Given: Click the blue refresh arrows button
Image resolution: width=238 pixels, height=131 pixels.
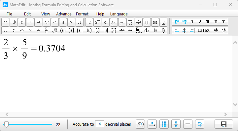Looking at the screenshot, I should coord(200,124).
